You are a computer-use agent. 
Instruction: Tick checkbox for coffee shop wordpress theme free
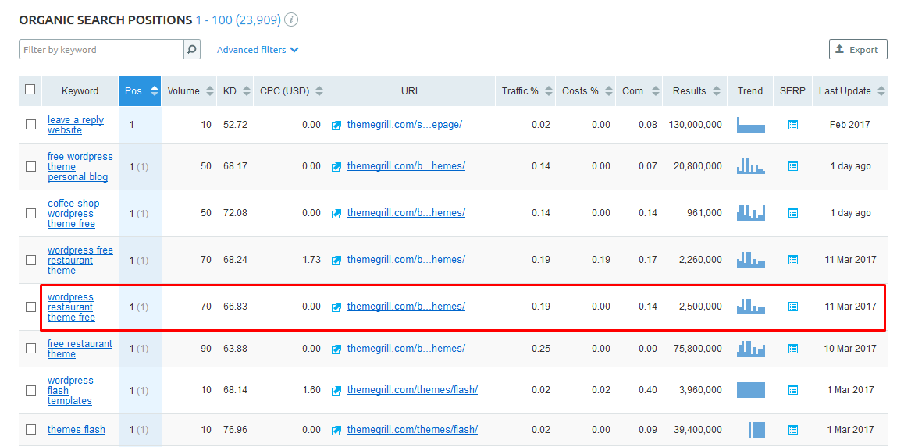(30, 213)
